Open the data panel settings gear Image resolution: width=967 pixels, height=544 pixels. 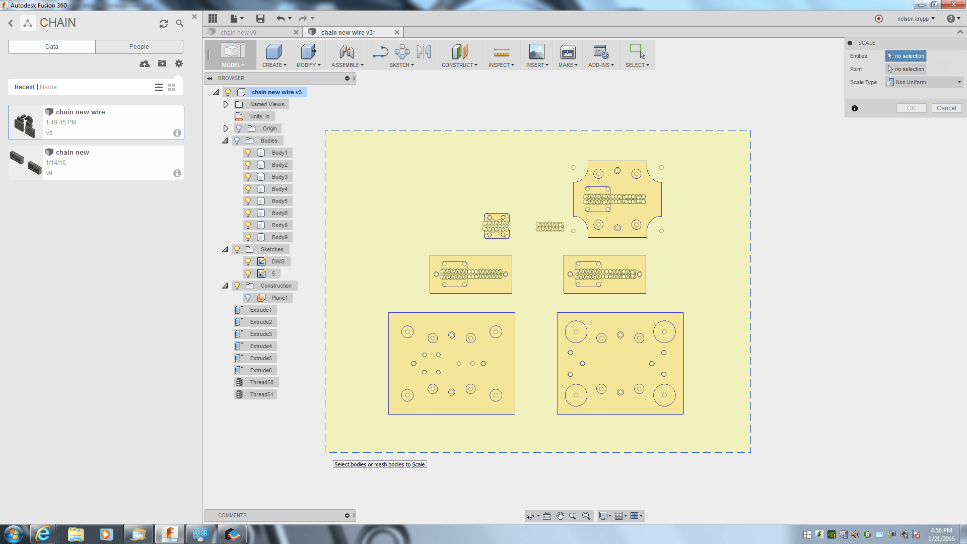click(179, 63)
